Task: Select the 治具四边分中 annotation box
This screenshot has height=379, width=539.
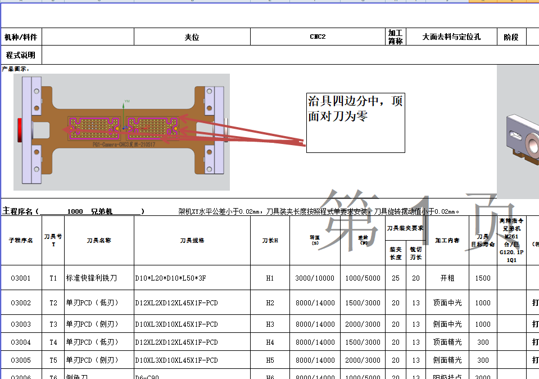Action: (355, 123)
